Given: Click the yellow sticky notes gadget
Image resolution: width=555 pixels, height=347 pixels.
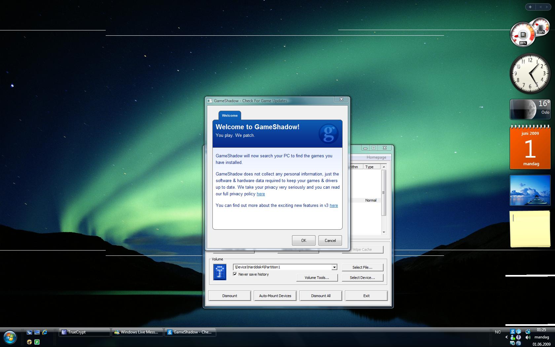Looking at the screenshot, I should pos(530,229).
